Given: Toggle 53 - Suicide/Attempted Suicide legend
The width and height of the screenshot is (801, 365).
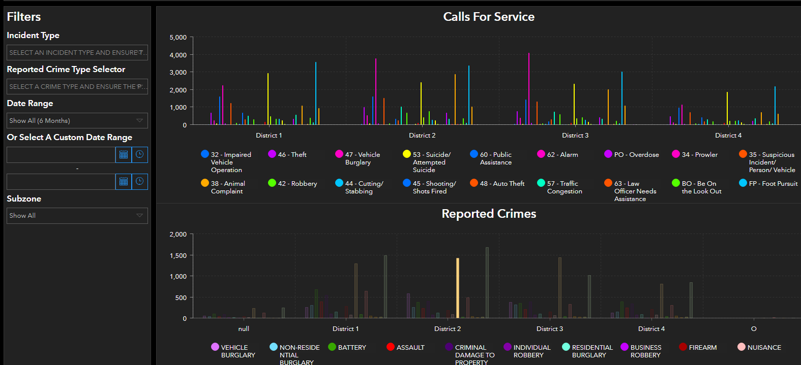Looking at the screenshot, I should coord(427,162).
